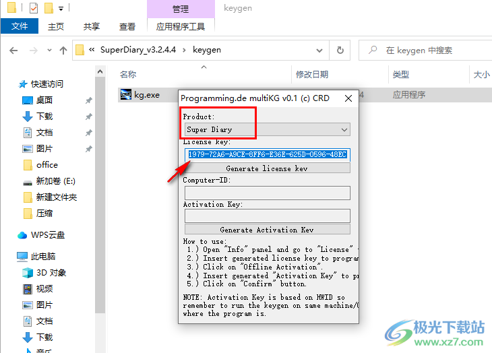Sort by the 类型 column header

[x=401, y=75]
